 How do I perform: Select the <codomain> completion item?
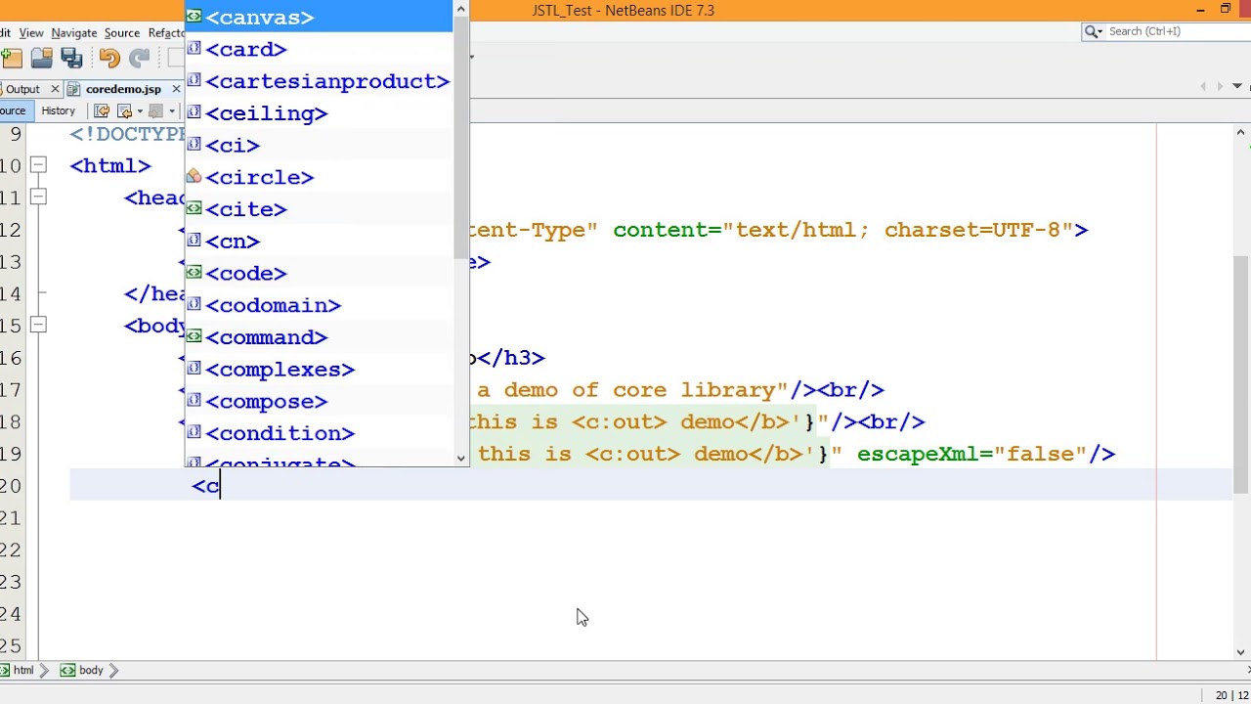(x=319, y=305)
